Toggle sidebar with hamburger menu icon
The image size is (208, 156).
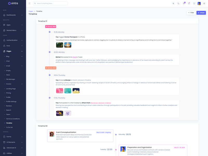[29, 3]
